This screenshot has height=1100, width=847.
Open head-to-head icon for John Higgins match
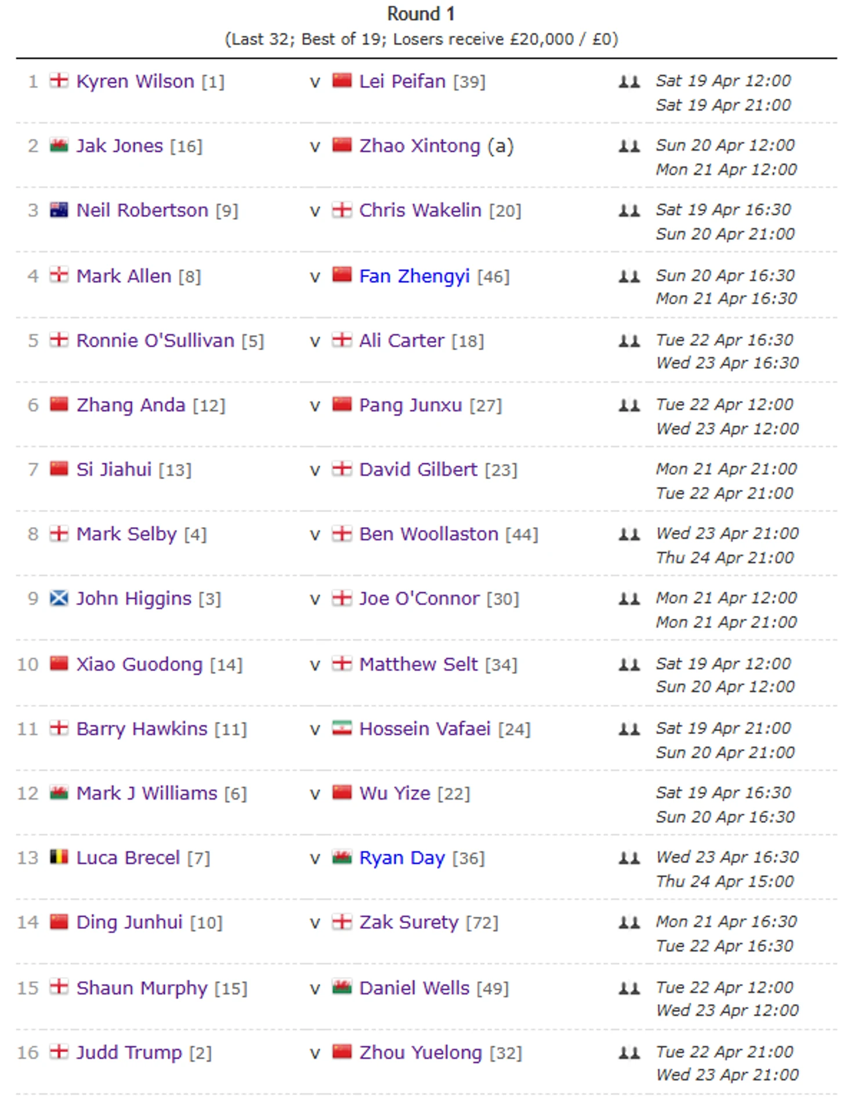tap(629, 598)
